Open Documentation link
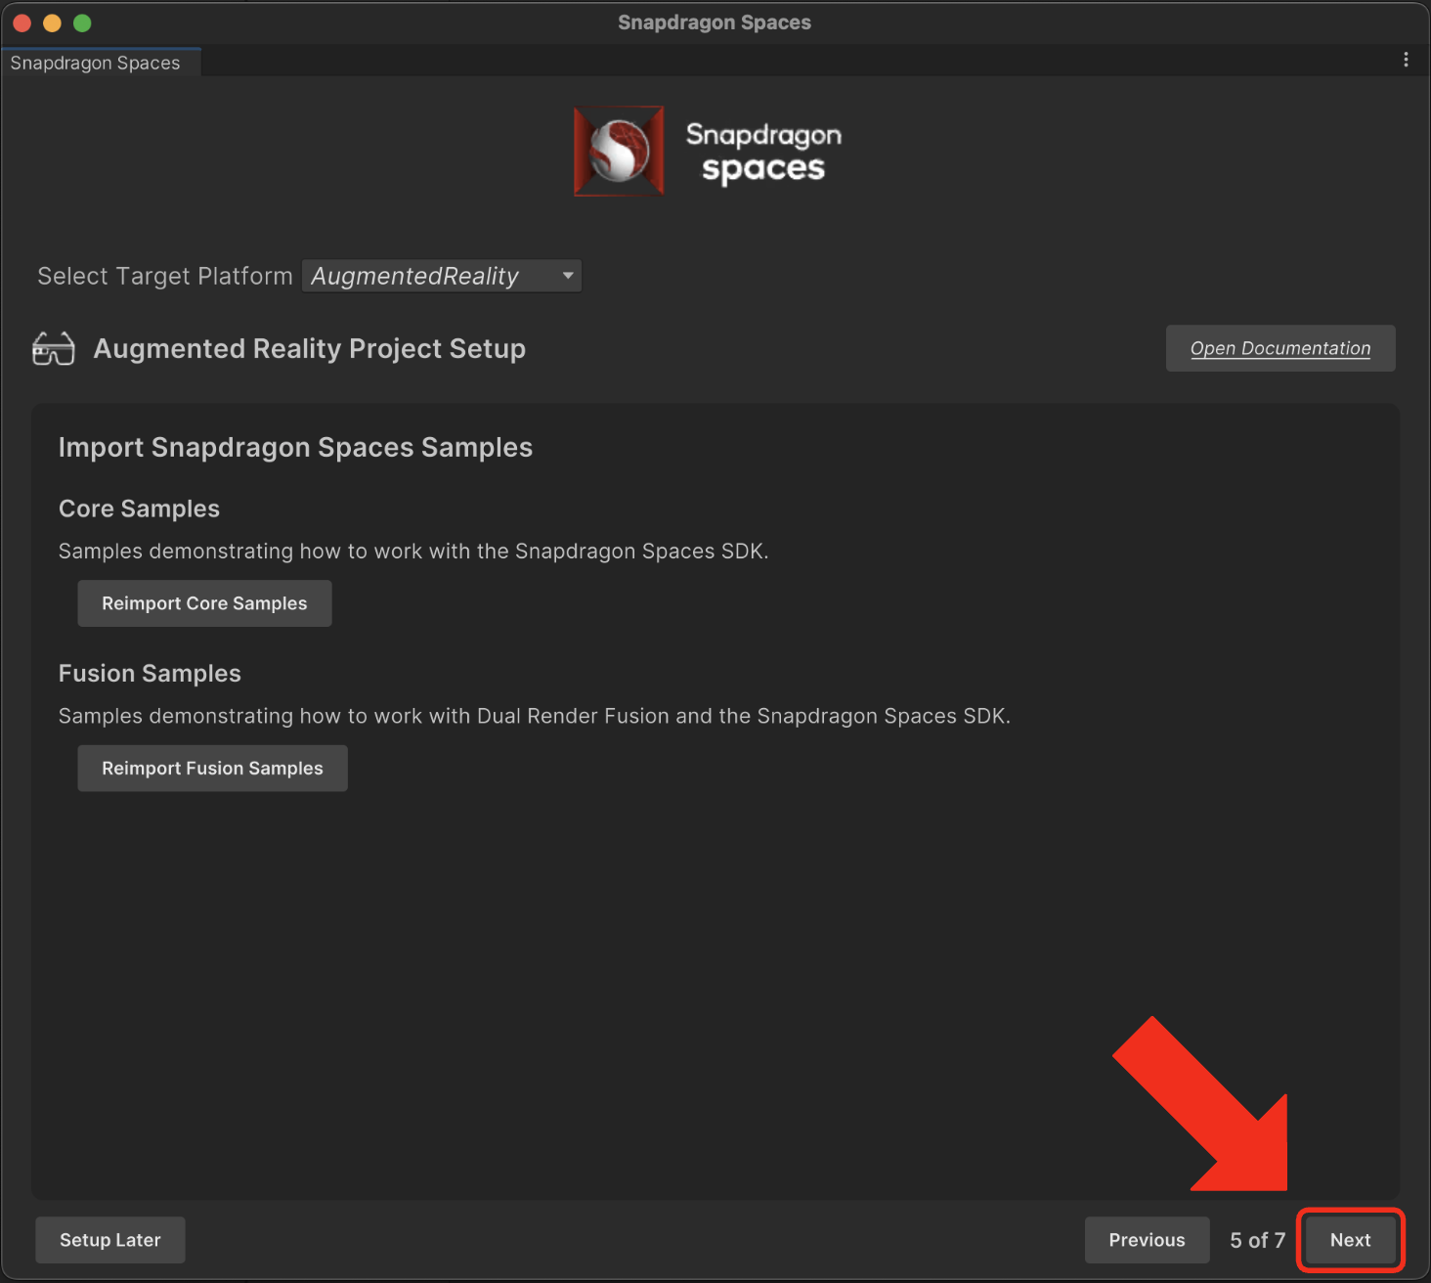 click(x=1280, y=348)
